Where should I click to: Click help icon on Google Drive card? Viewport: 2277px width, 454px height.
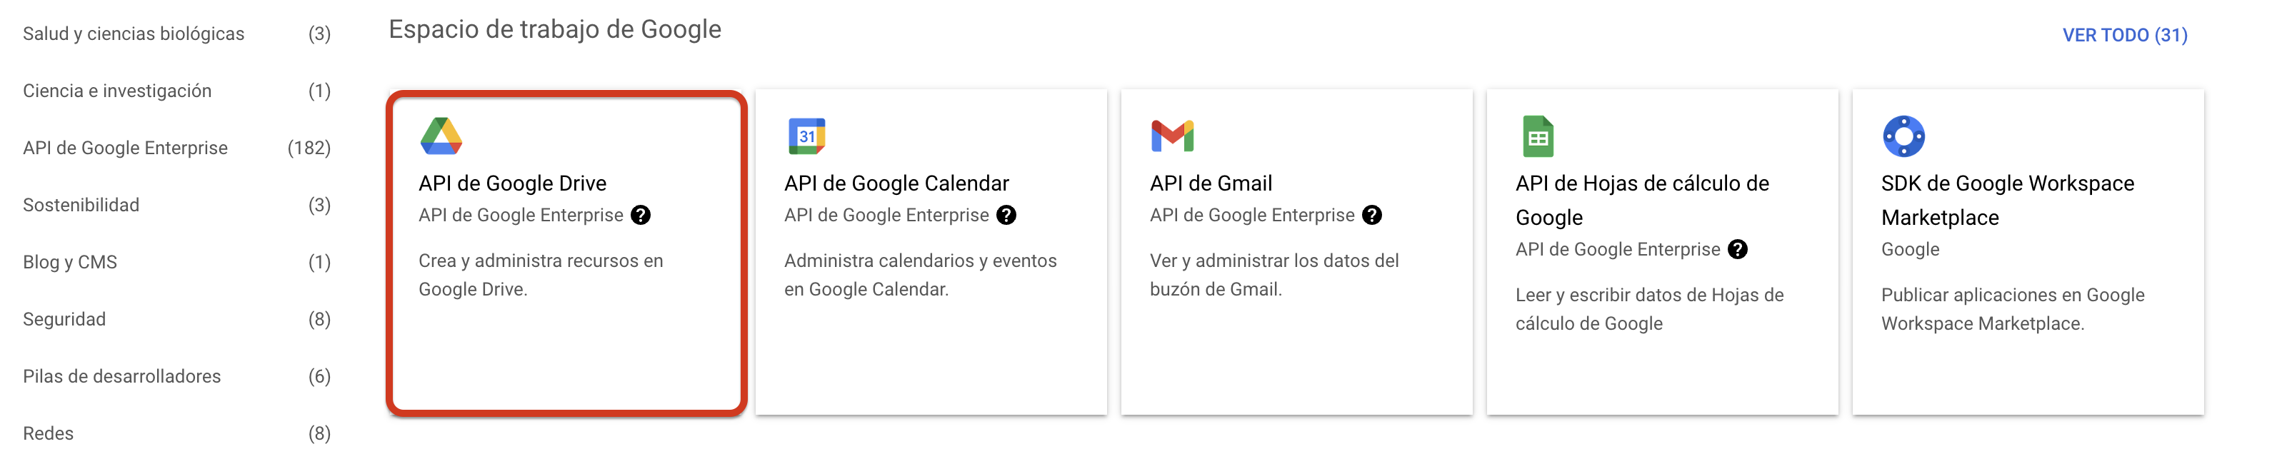point(641,216)
